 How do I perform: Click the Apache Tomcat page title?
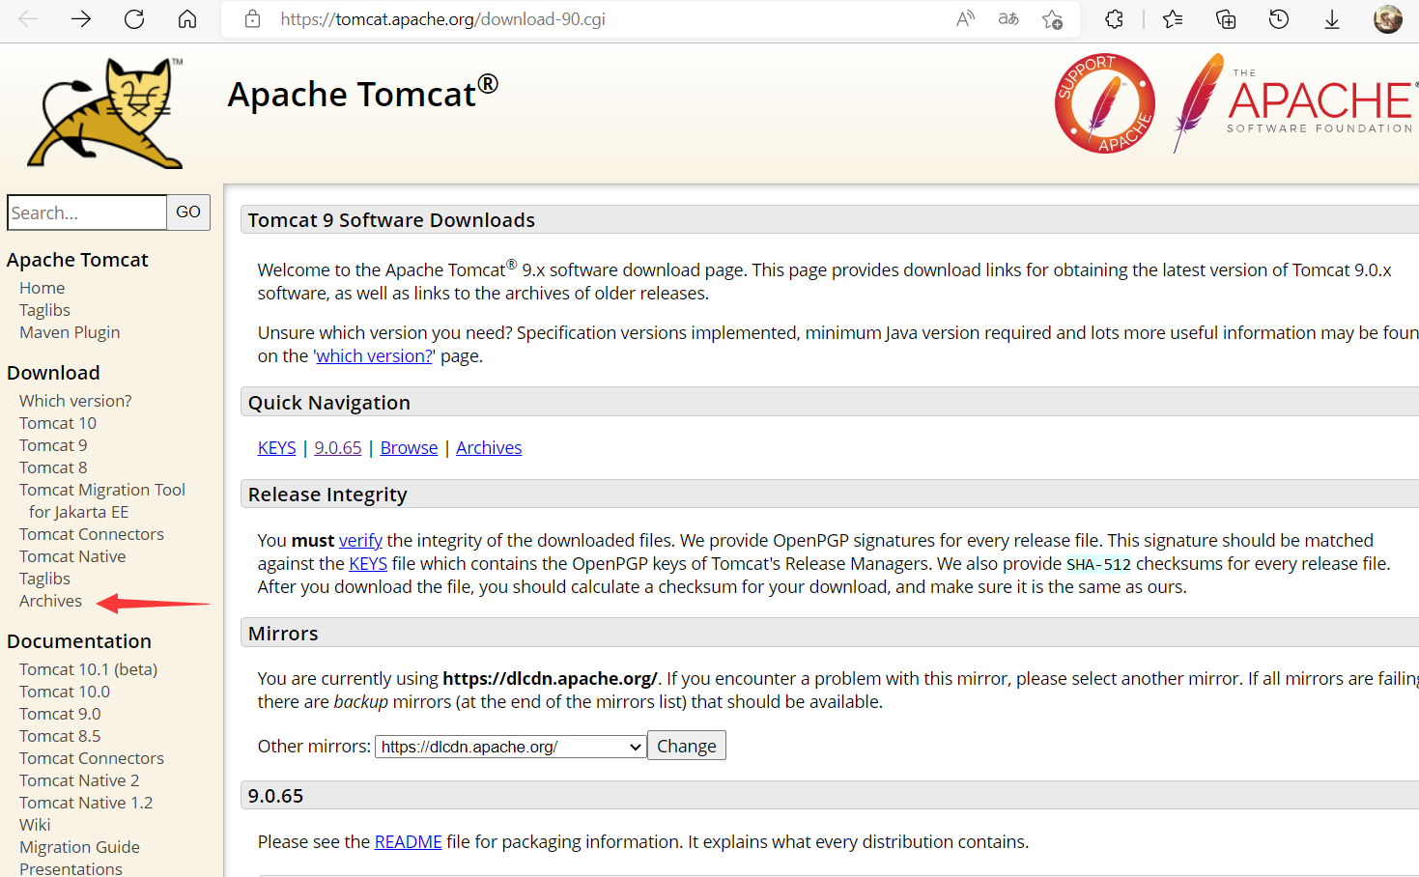pyautogui.click(x=362, y=93)
